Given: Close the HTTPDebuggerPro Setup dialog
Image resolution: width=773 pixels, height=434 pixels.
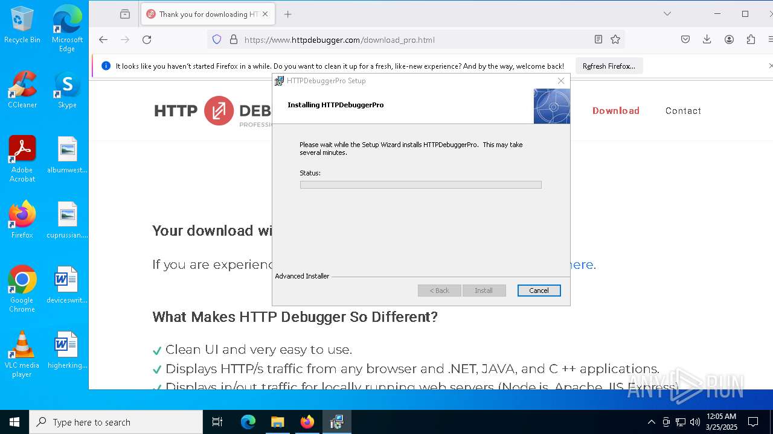Looking at the screenshot, I should click(561, 81).
